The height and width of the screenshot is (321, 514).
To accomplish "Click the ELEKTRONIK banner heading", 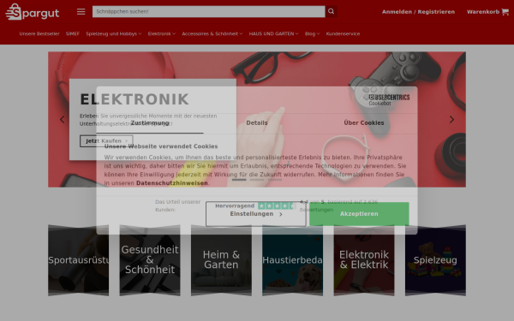I will pyautogui.click(x=134, y=99).
